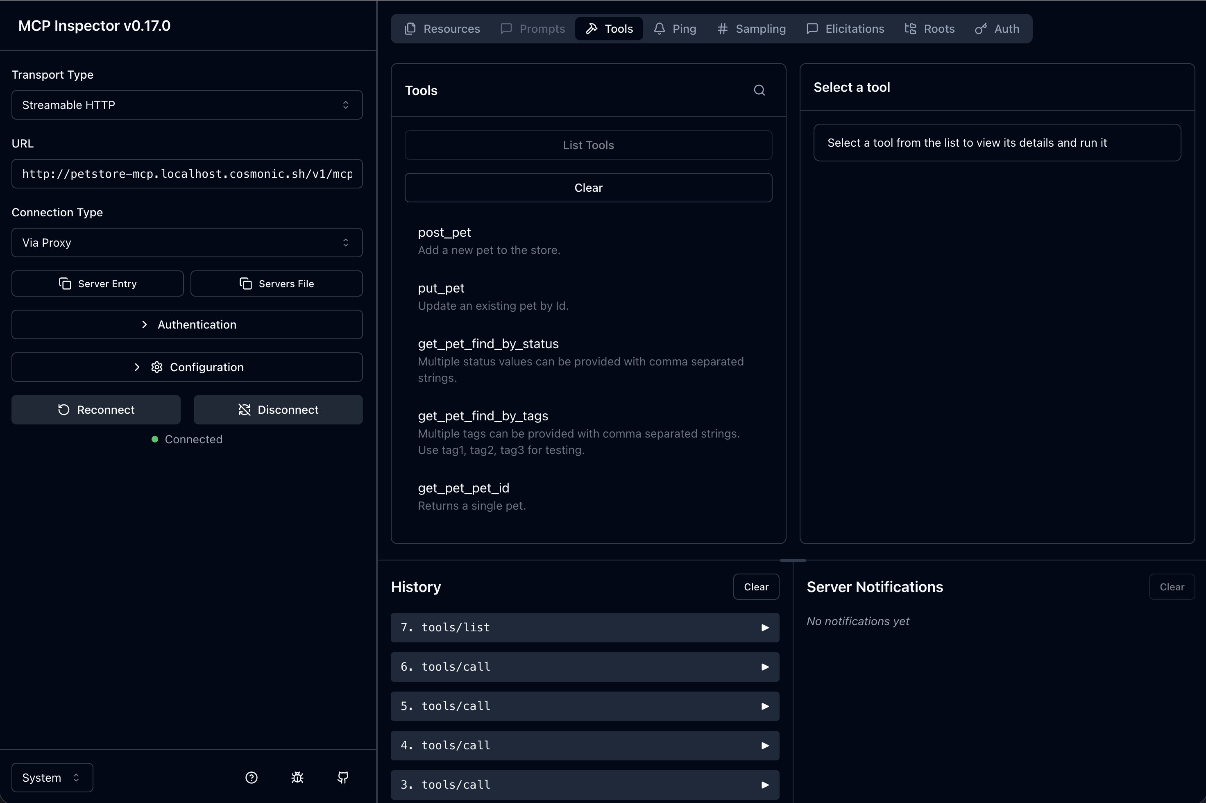Copy Server Entry configuration

pyautogui.click(x=98, y=284)
